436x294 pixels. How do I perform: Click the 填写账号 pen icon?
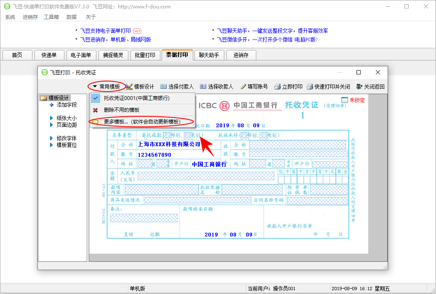coord(243,87)
